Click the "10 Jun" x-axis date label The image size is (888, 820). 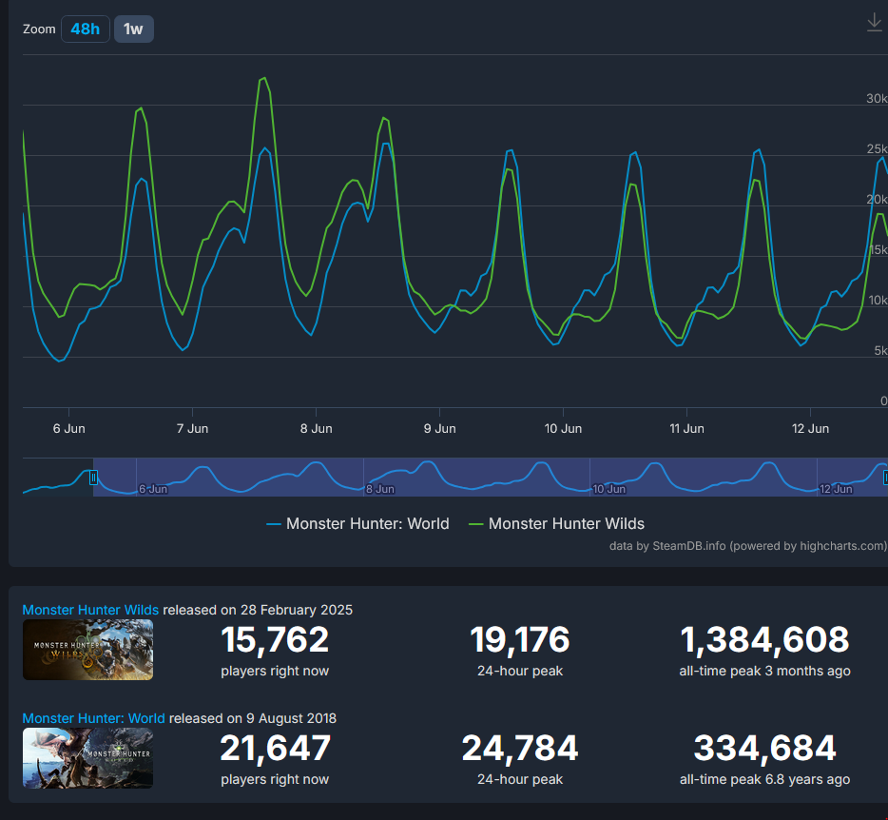tap(563, 428)
